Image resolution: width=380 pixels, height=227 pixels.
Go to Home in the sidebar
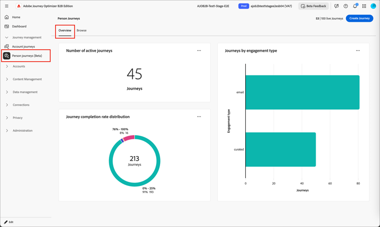(x=16, y=17)
